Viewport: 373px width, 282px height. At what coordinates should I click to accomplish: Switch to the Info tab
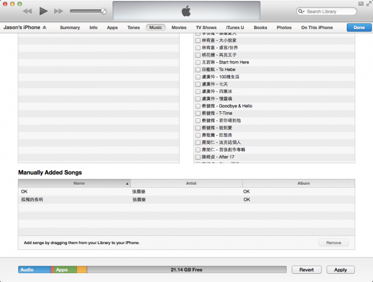[93, 27]
